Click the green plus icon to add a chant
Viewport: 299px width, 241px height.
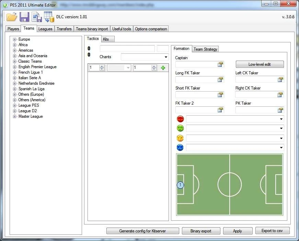pos(163,68)
